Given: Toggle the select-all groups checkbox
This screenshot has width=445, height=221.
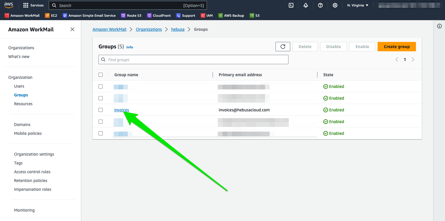Looking at the screenshot, I should pyautogui.click(x=101, y=75).
